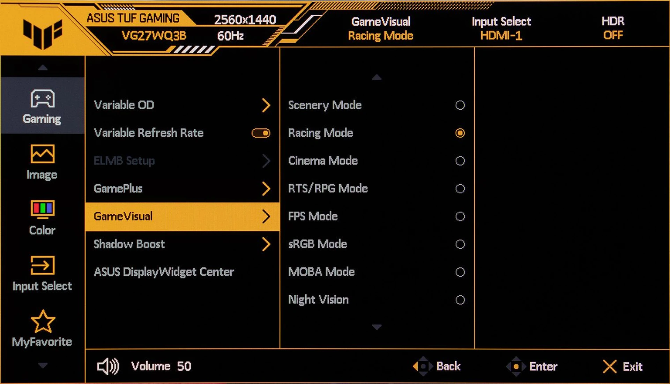Image resolution: width=670 pixels, height=384 pixels.
Task: Select the FPS Mode radio button
Action: point(460,216)
